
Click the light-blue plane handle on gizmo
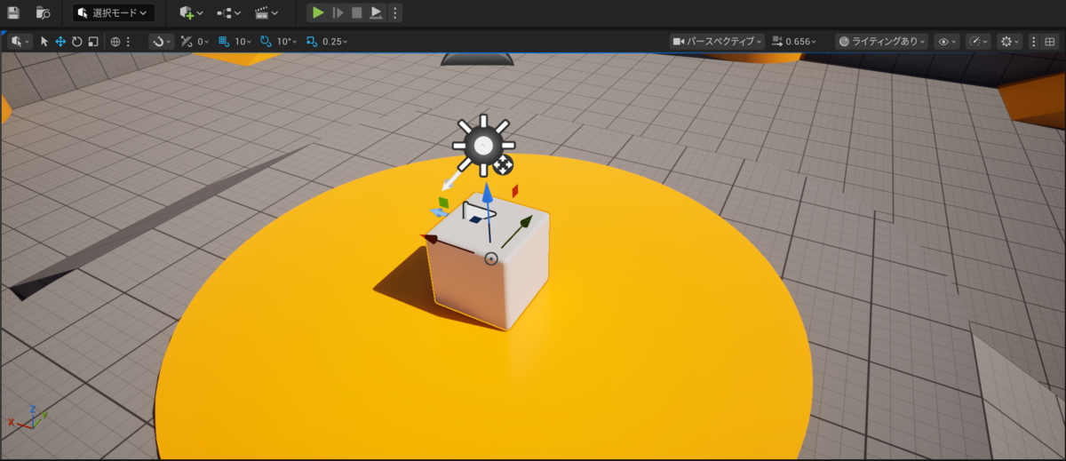click(439, 213)
